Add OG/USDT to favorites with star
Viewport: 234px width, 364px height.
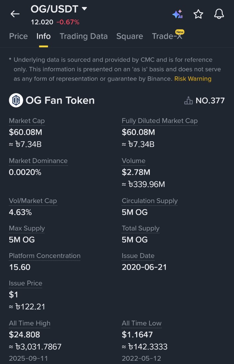(198, 14)
